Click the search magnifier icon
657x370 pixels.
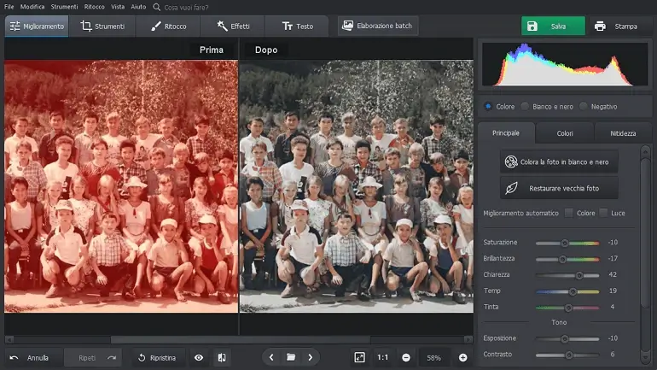tap(157, 7)
